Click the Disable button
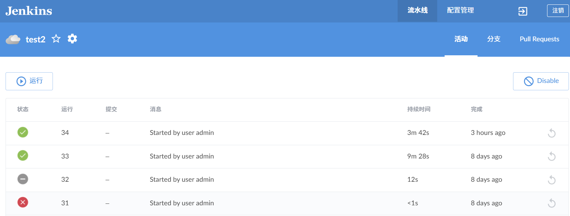Image resolution: width=570 pixels, height=216 pixels. 541,81
